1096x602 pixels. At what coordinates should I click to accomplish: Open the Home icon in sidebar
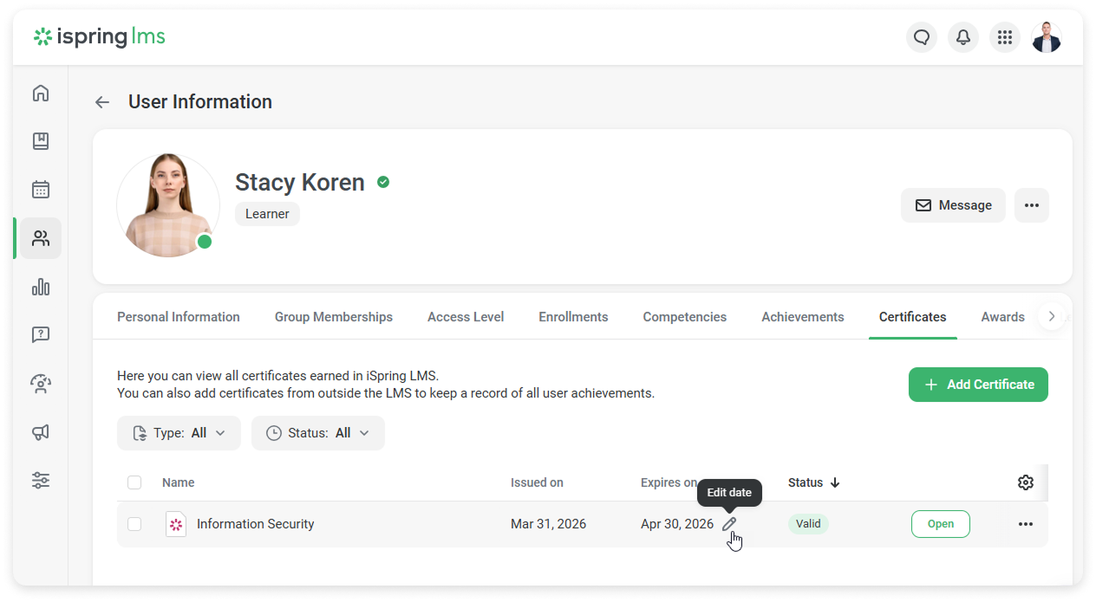(x=41, y=94)
